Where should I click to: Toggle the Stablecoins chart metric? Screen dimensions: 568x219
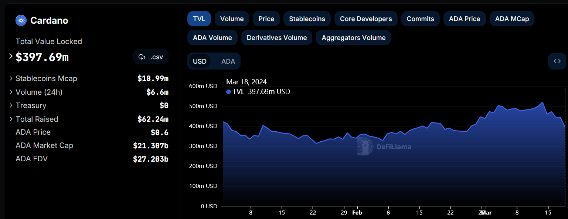(x=307, y=19)
